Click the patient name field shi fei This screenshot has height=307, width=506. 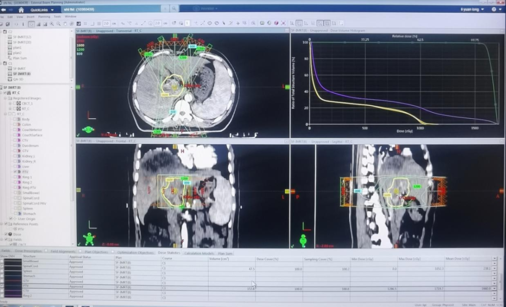[x=111, y=9]
